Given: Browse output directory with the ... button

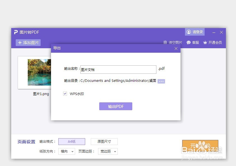Looking at the screenshot, I should click(x=161, y=81).
